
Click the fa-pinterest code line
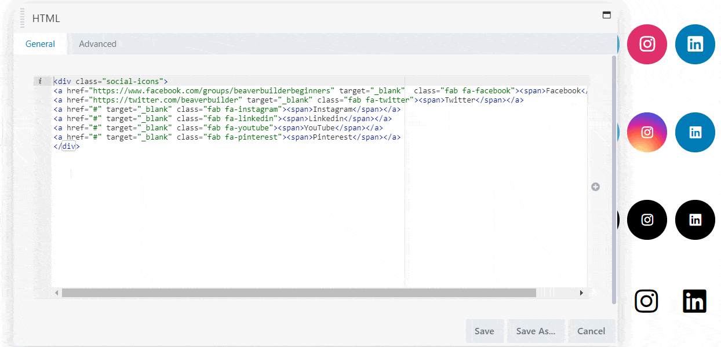227,137
